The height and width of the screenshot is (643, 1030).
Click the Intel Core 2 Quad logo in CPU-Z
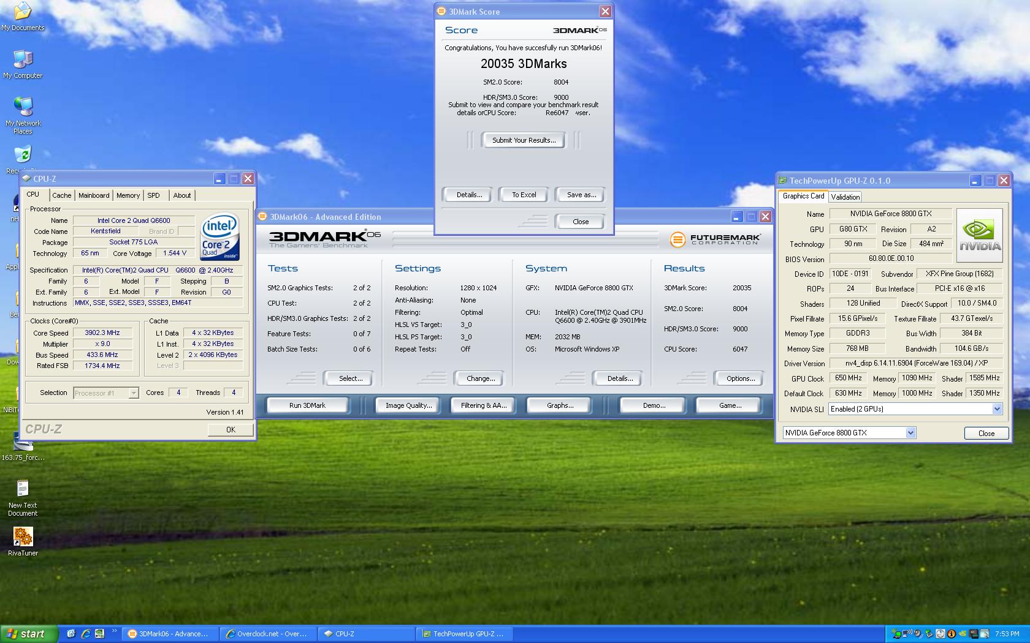click(x=219, y=236)
